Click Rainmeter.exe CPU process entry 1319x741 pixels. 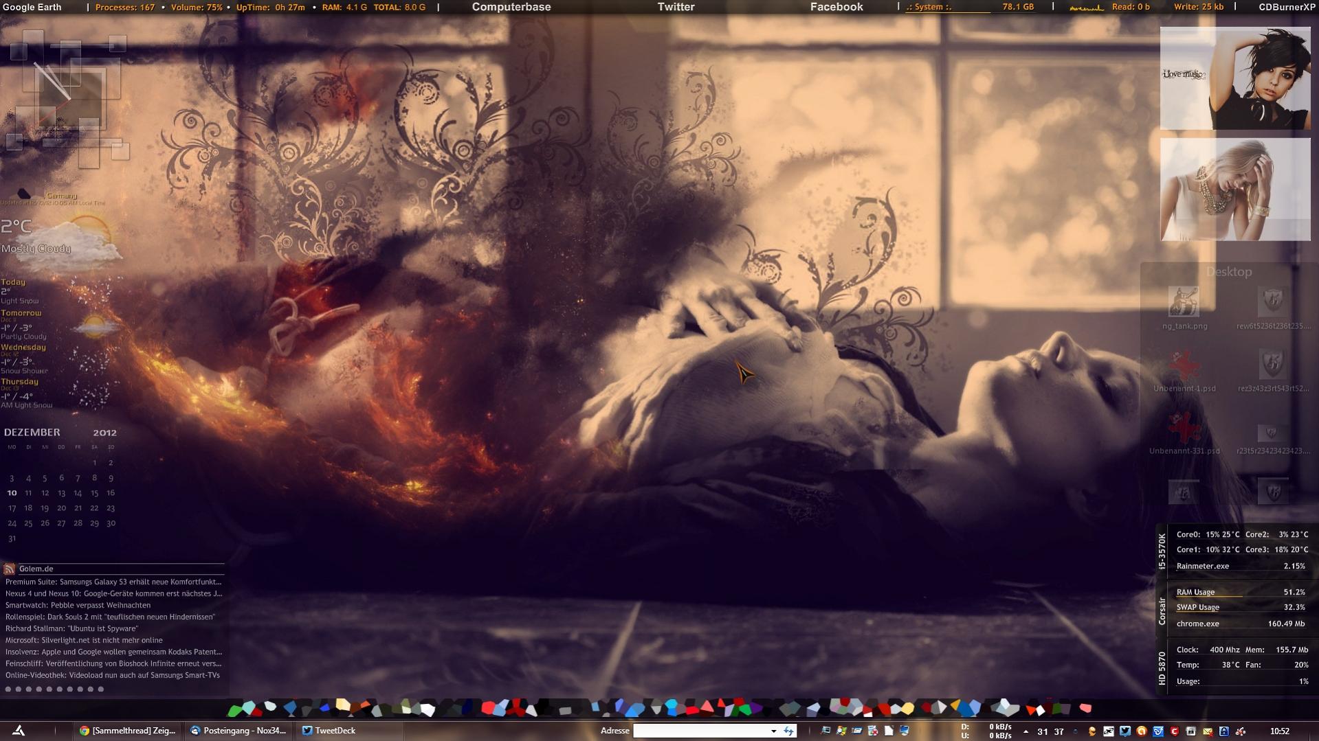click(x=1241, y=566)
